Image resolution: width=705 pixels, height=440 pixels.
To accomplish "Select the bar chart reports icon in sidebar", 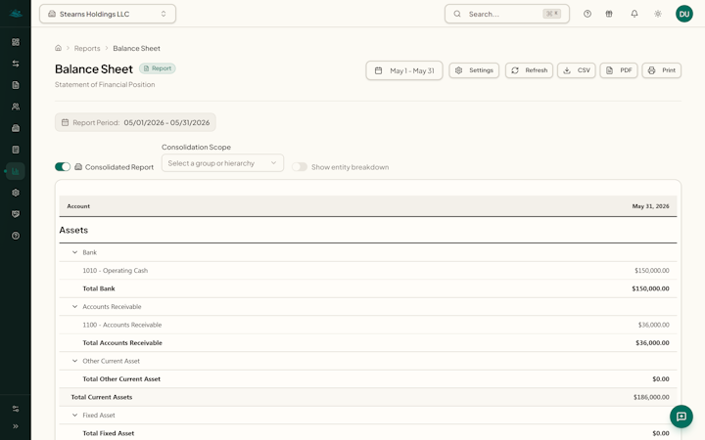I will [x=16, y=171].
